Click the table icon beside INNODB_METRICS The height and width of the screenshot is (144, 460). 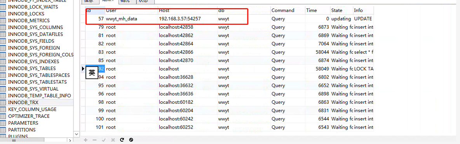[x=3, y=21]
